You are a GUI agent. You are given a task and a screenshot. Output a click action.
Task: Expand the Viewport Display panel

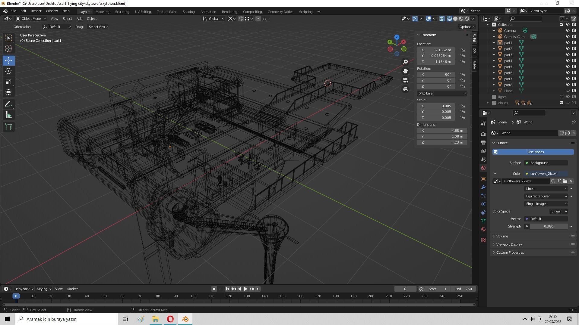coord(533,244)
